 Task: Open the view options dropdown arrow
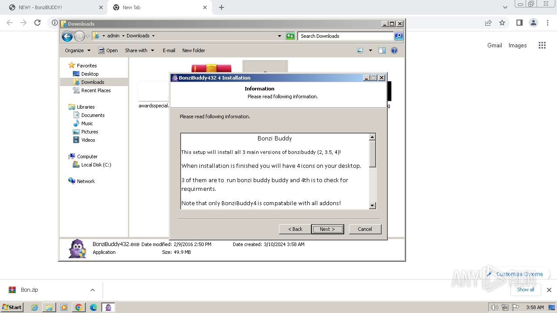tap(370, 50)
